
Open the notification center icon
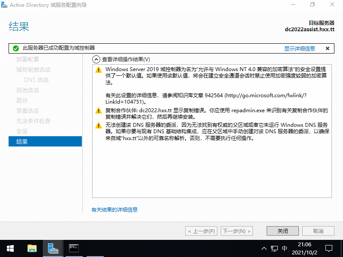329,248
